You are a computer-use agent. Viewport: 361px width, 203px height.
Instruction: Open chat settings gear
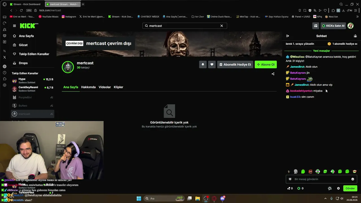click(x=338, y=188)
